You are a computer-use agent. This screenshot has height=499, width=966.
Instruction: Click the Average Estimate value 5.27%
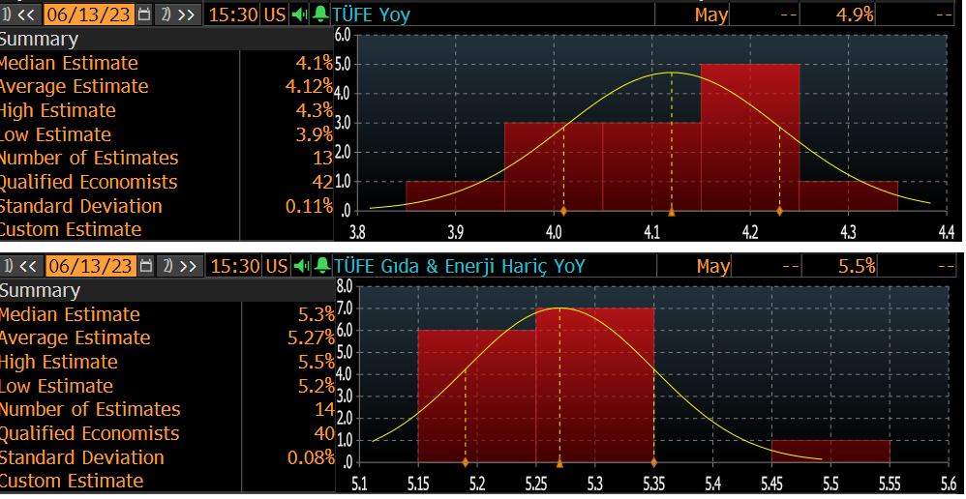pos(311,338)
